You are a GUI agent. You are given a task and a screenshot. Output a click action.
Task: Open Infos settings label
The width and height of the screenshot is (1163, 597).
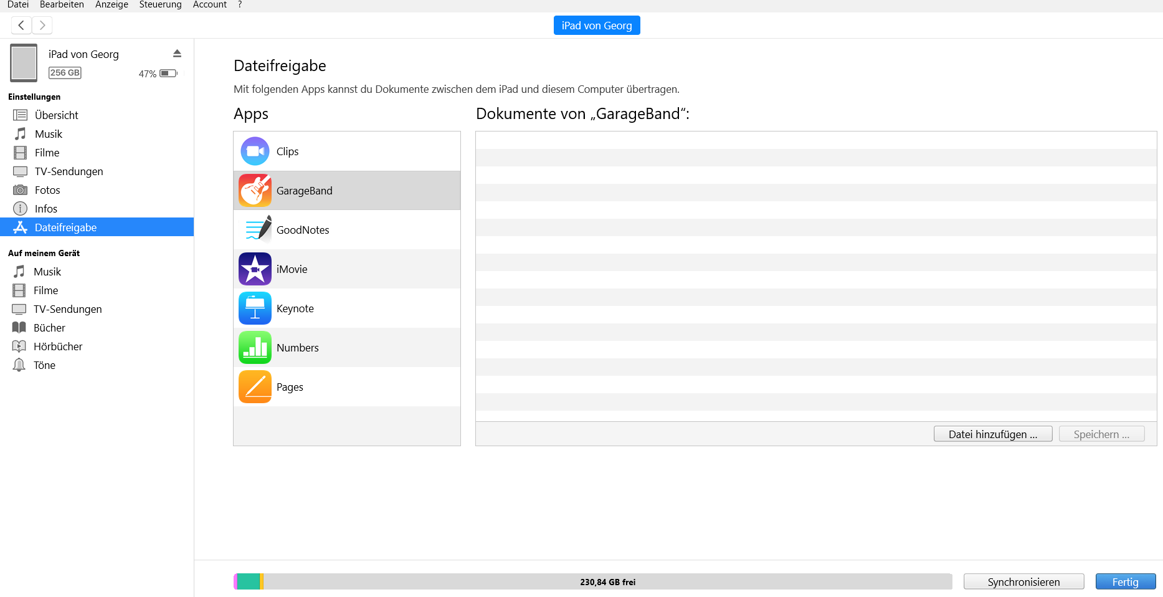coord(46,209)
